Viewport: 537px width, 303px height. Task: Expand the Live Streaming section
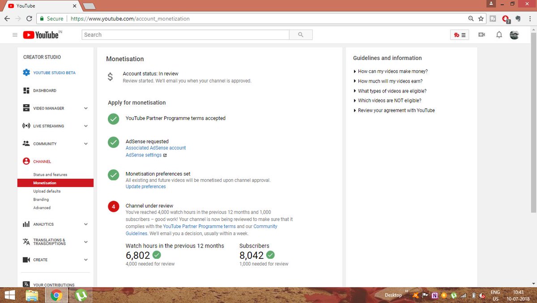click(x=86, y=126)
